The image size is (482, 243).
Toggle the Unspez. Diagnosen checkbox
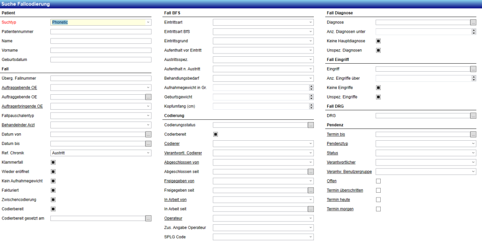(379, 50)
